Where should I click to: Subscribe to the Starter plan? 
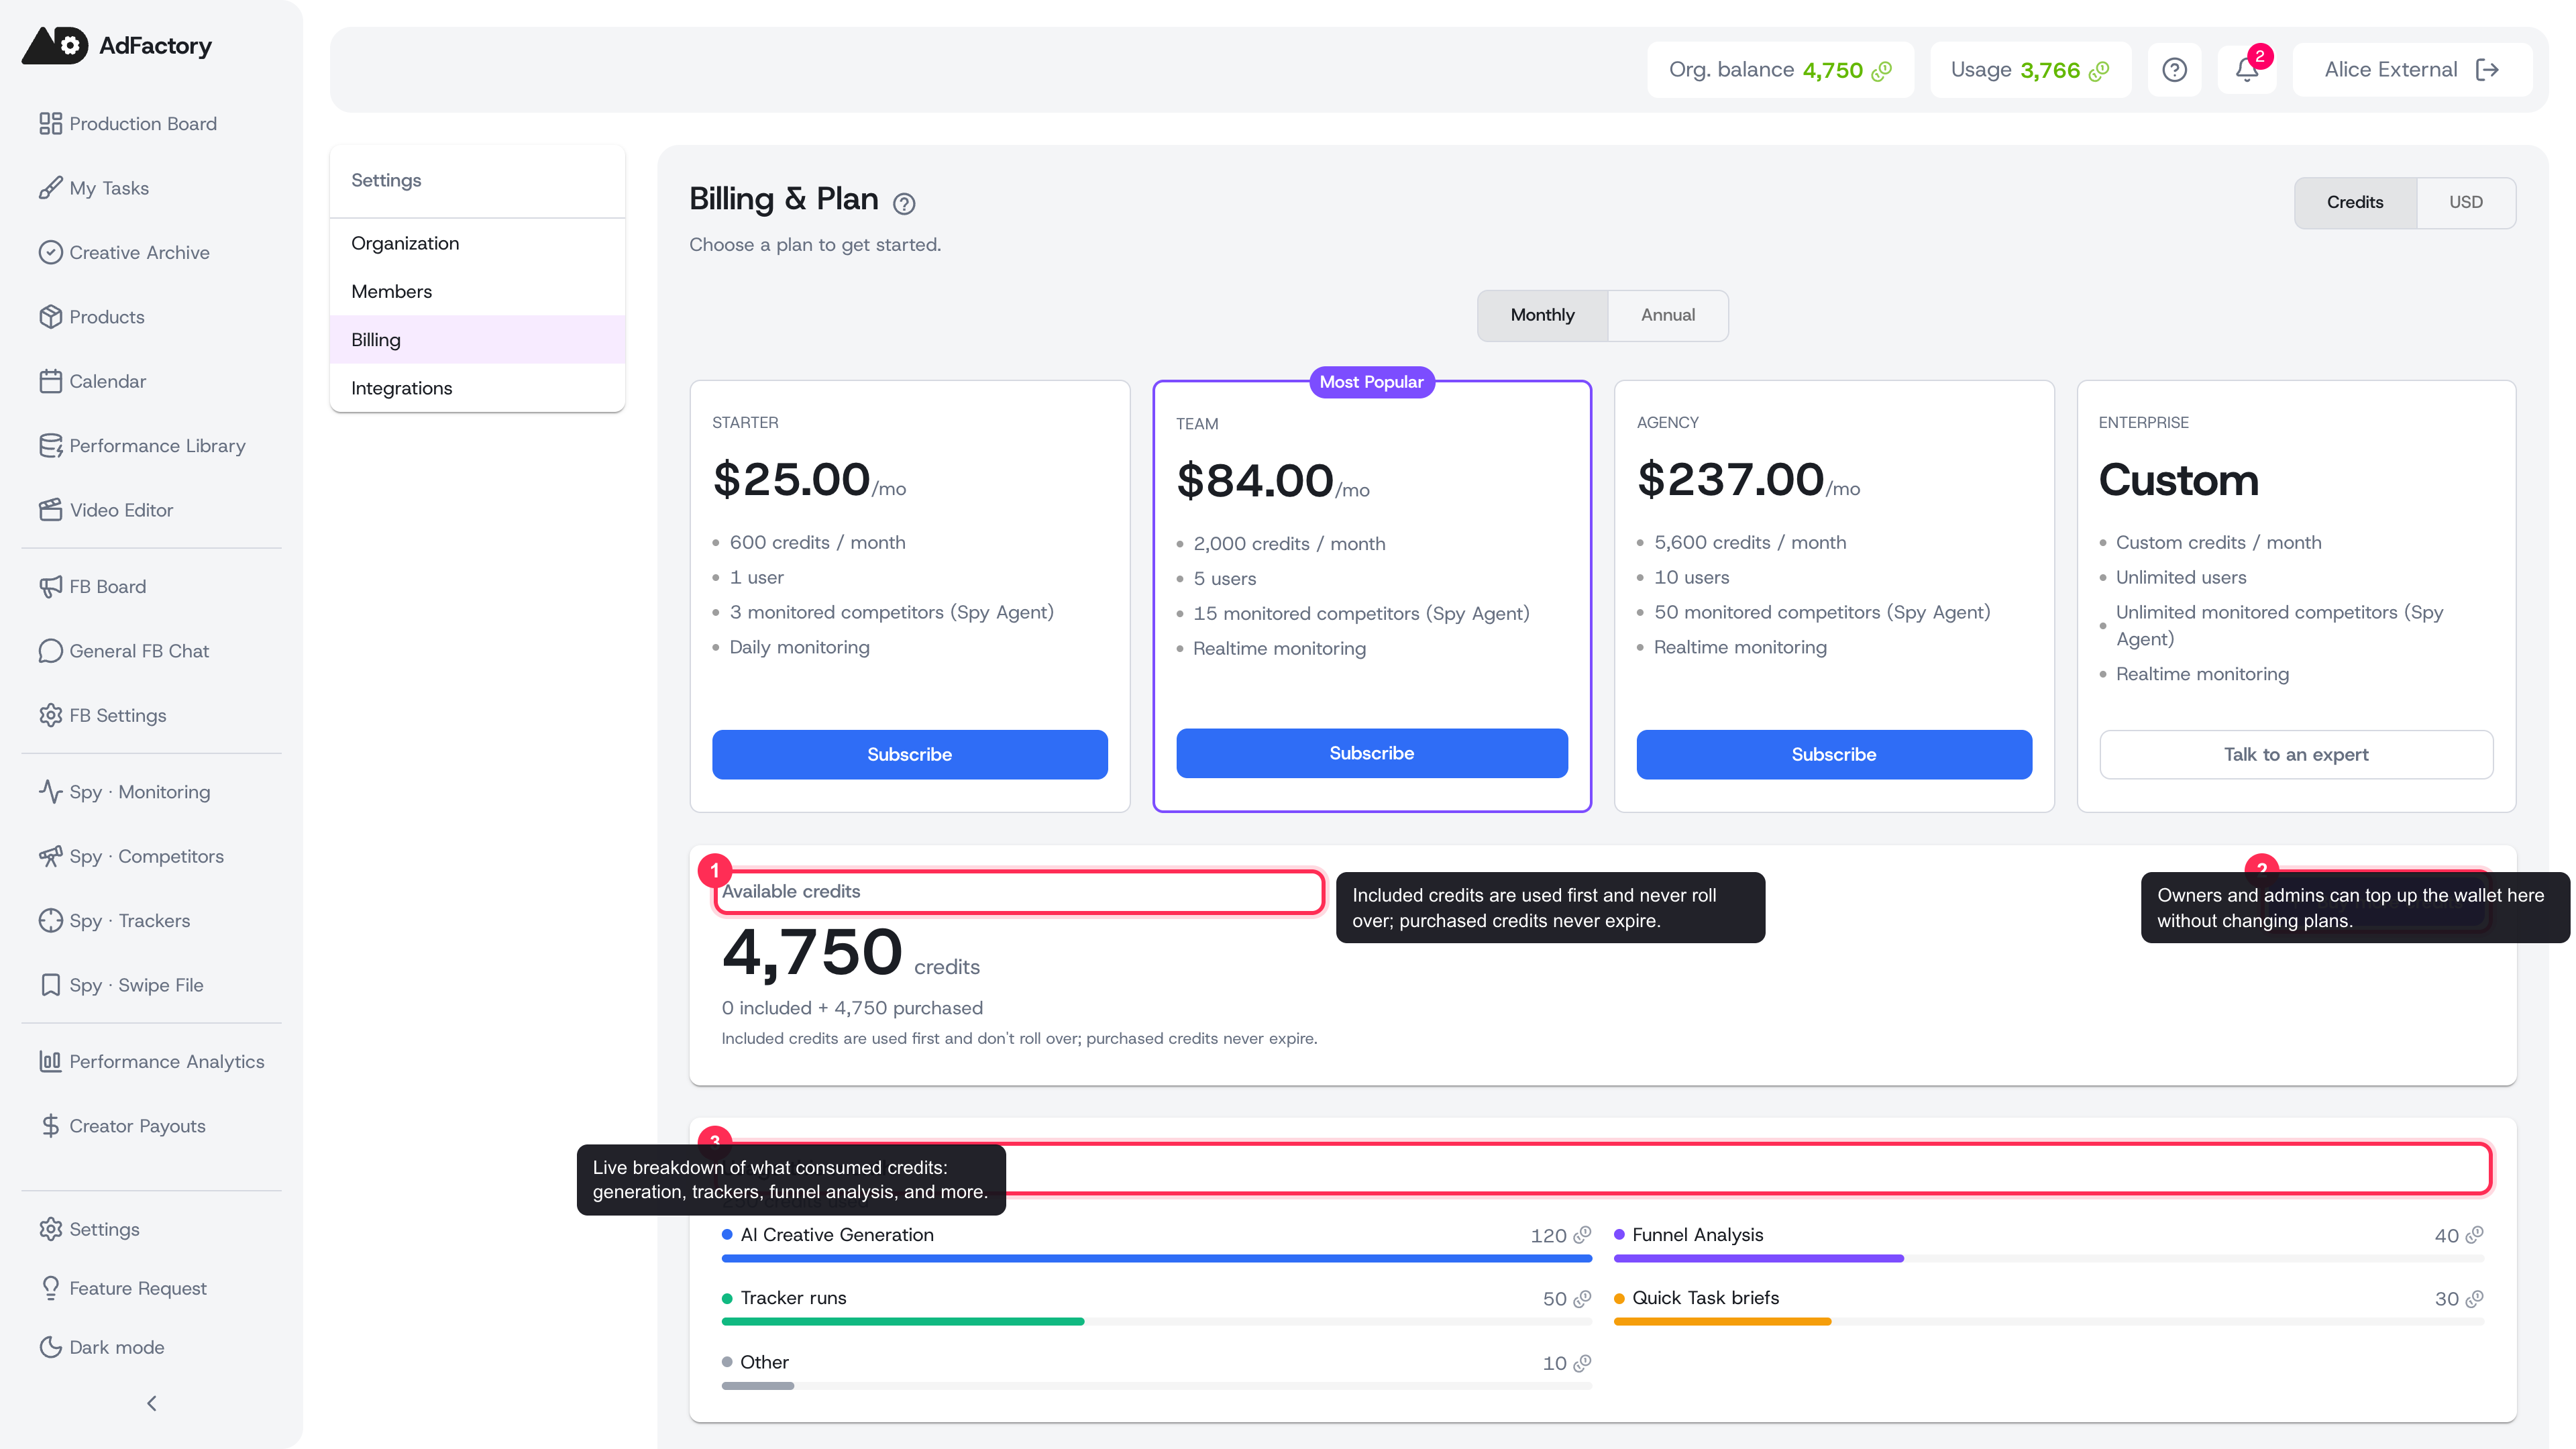[909, 754]
